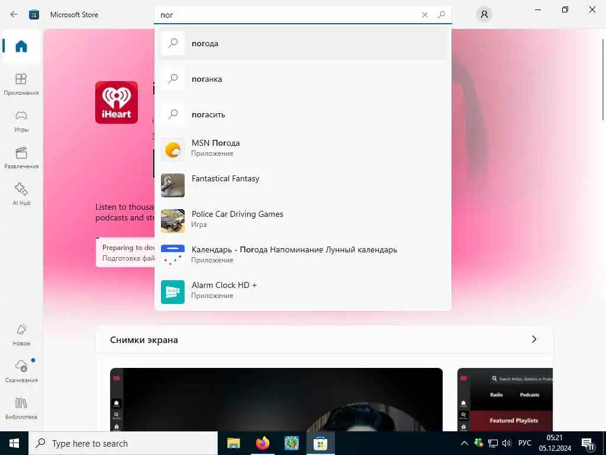606x455 pixels.
Task: Open the Новое section
Action: coord(21,335)
